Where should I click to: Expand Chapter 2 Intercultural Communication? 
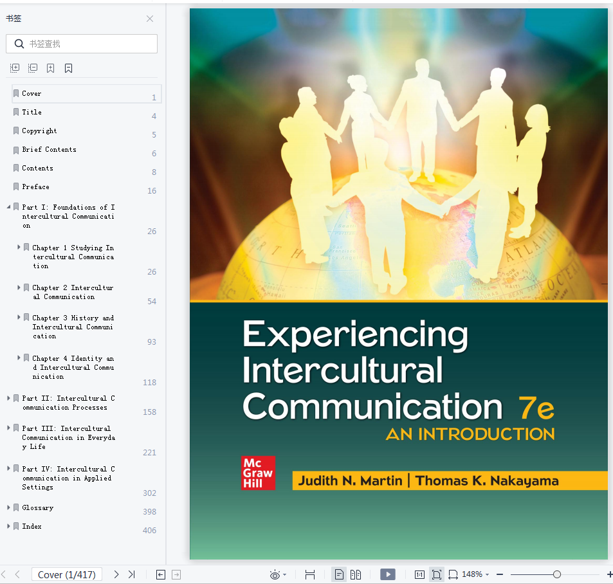(19, 287)
